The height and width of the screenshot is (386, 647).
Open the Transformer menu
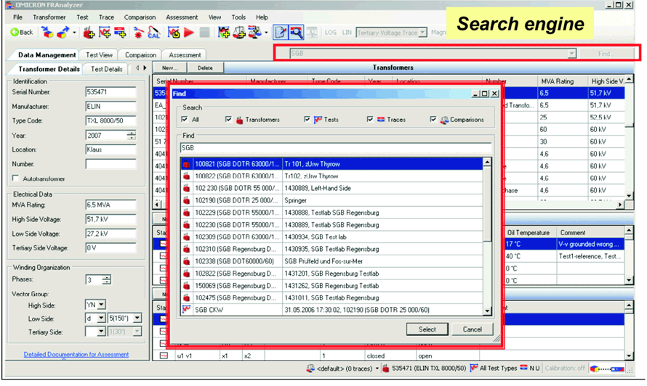click(x=49, y=17)
